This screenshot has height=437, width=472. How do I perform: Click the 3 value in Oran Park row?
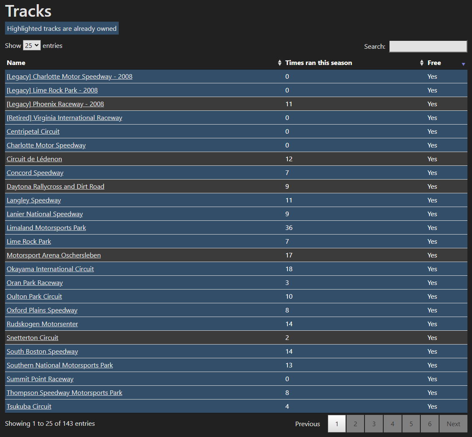click(x=287, y=282)
